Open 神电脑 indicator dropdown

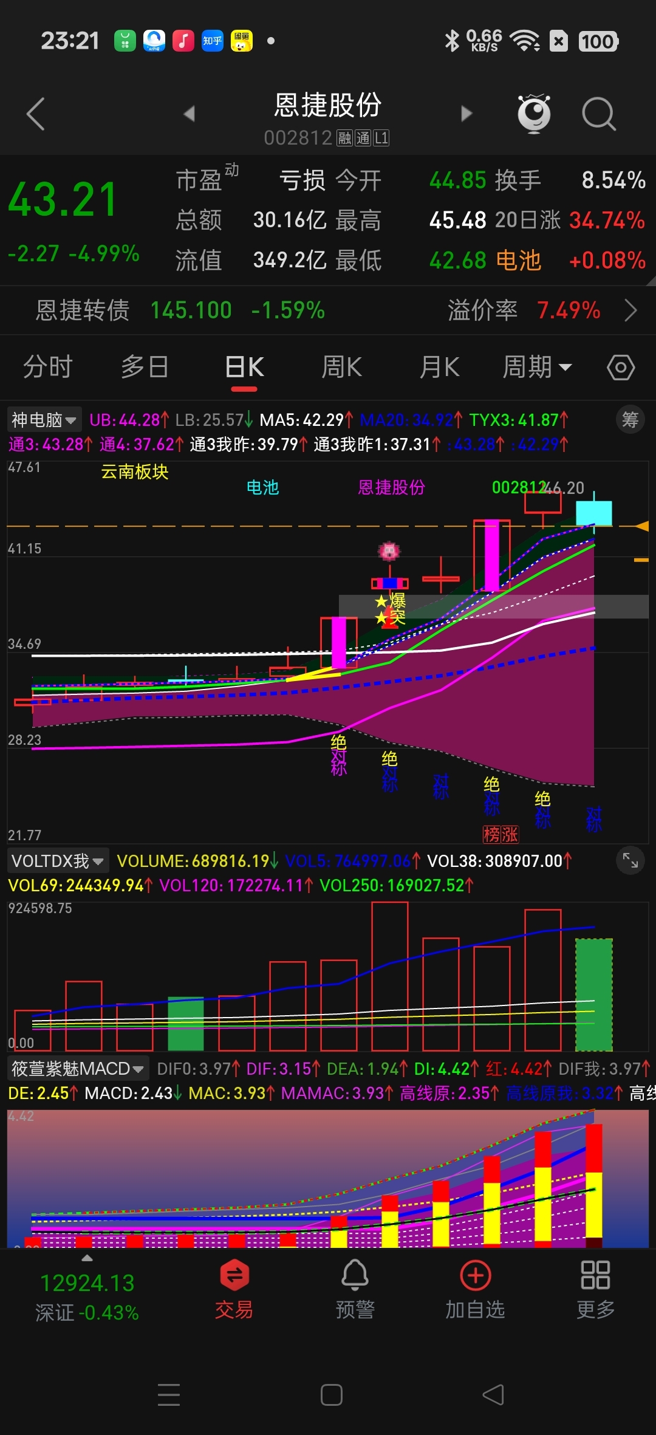[x=44, y=420]
